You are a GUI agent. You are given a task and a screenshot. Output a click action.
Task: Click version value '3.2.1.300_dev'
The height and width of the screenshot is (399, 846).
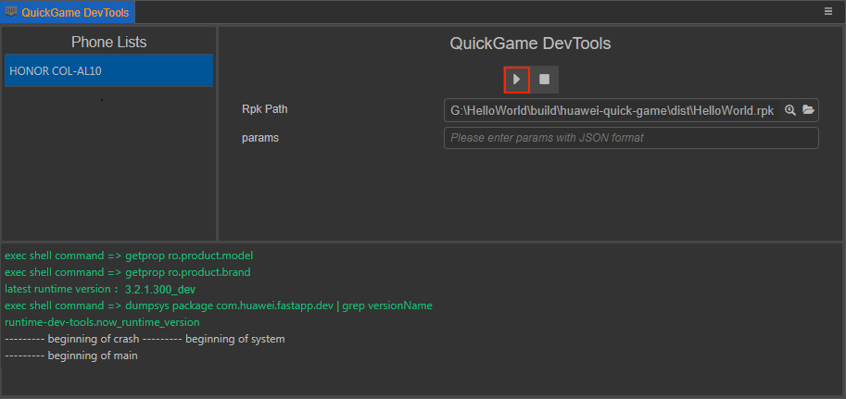[x=160, y=290]
